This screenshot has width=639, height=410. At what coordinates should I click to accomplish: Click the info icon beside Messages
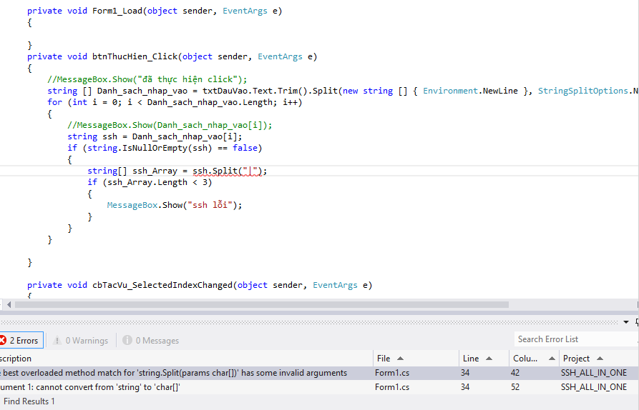pyautogui.click(x=127, y=341)
